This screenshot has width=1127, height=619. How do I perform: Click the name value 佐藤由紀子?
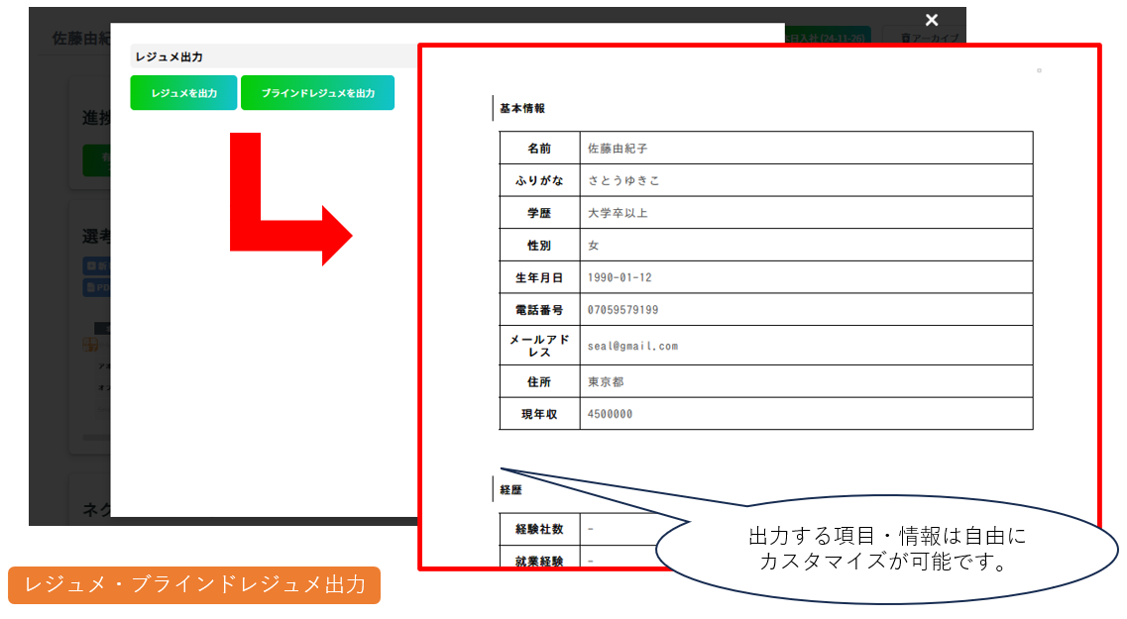[618, 149]
